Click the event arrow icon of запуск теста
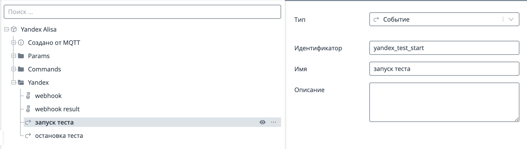The width and height of the screenshot is (527, 149). coord(28,122)
